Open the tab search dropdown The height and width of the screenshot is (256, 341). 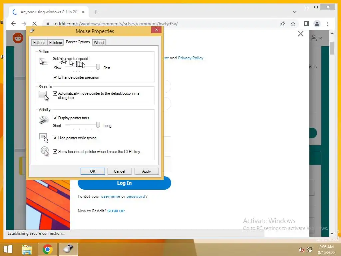coord(295,12)
